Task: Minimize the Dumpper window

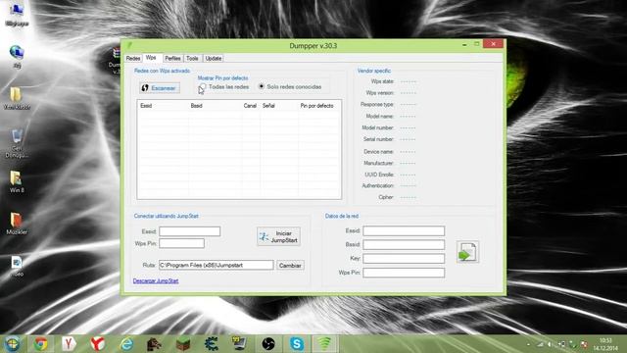Action: (464, 44)
